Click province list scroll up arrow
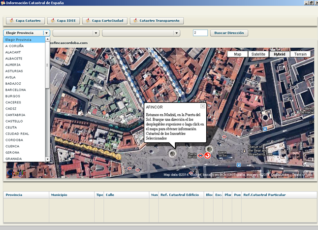The image size is (318, 230). click(47, 39)
